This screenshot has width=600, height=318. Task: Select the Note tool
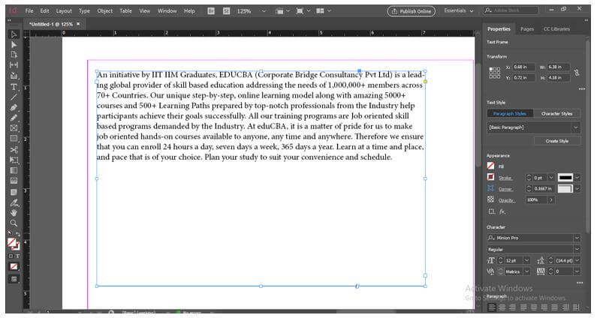coord(14,192)
